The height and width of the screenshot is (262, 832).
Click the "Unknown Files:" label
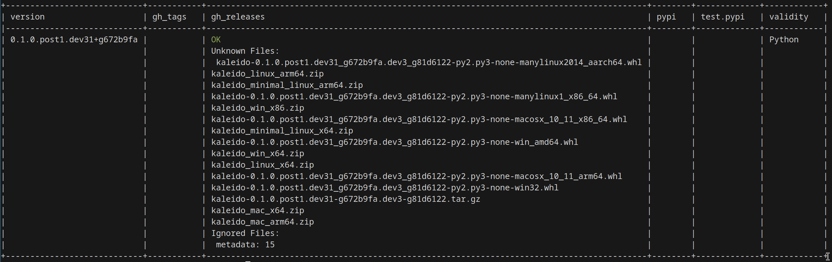coord(245,51)
